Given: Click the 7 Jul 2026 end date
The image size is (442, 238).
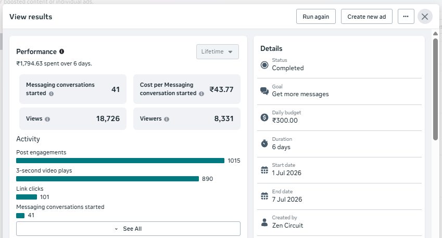Looking at the screenshot, I should (x=287, y=200).
